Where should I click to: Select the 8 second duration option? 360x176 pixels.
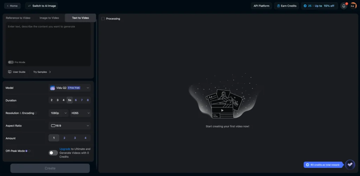pos(88,100)
